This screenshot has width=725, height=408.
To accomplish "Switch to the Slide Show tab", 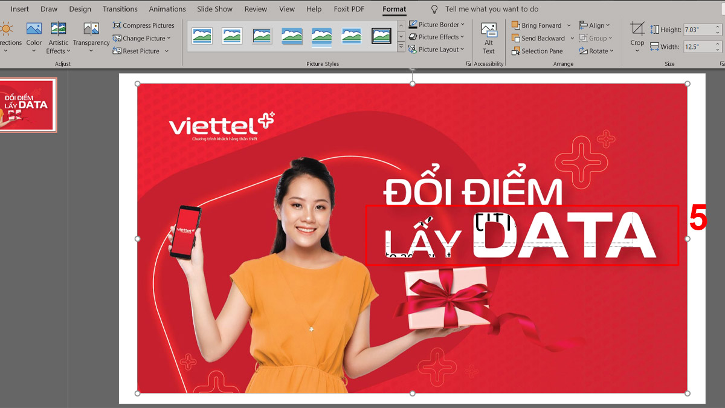I will (214, 8).
